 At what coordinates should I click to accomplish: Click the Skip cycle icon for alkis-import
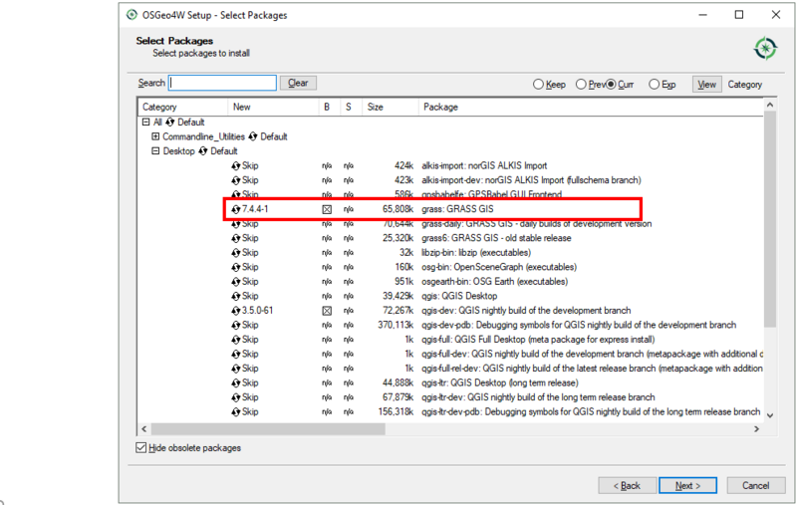(x=236, y=166)
